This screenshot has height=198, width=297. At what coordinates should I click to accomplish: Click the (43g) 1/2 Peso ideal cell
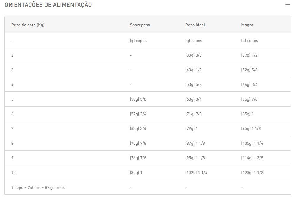[193, 70]
